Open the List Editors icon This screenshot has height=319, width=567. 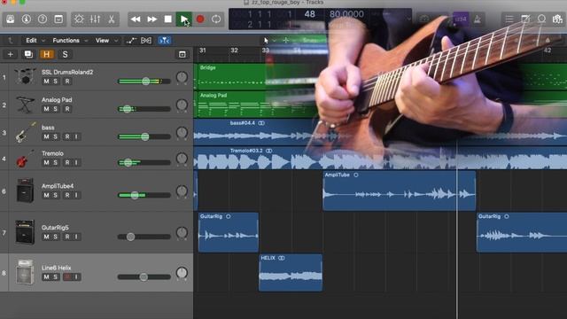[x=509, y=19]
